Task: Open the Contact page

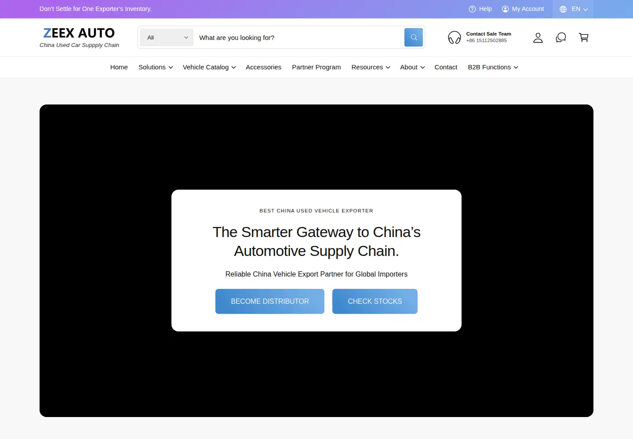Action: pos(446,67)
